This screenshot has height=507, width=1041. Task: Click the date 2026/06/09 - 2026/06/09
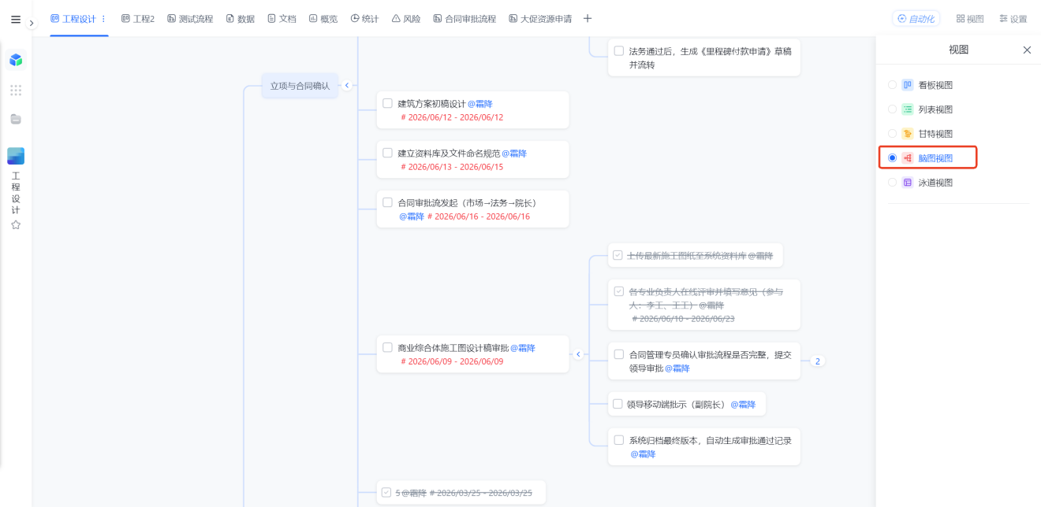[452, 361]
